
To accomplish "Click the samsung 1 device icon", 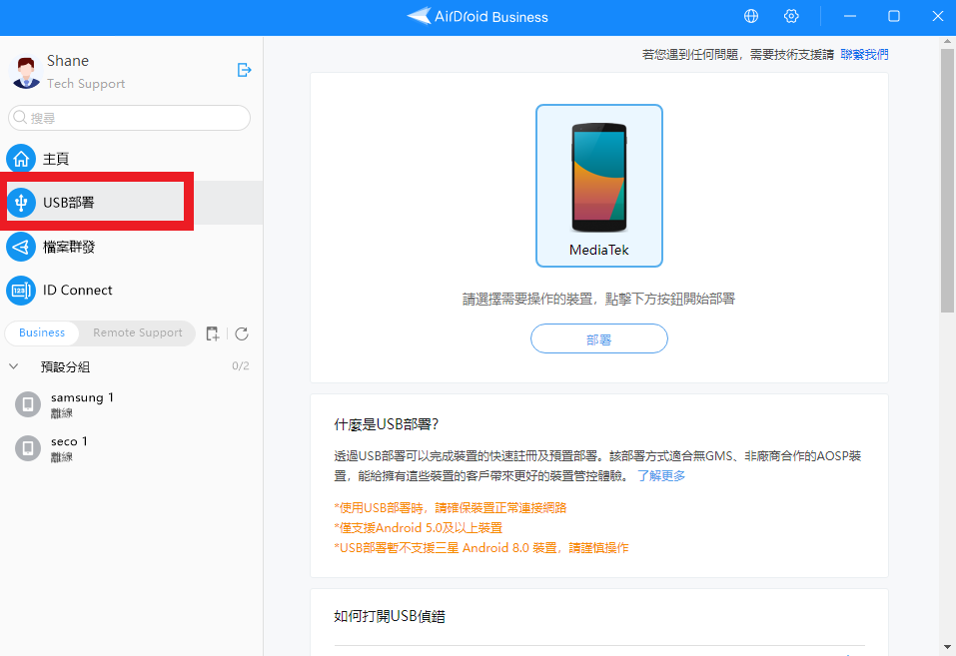I will pos(27,404).
